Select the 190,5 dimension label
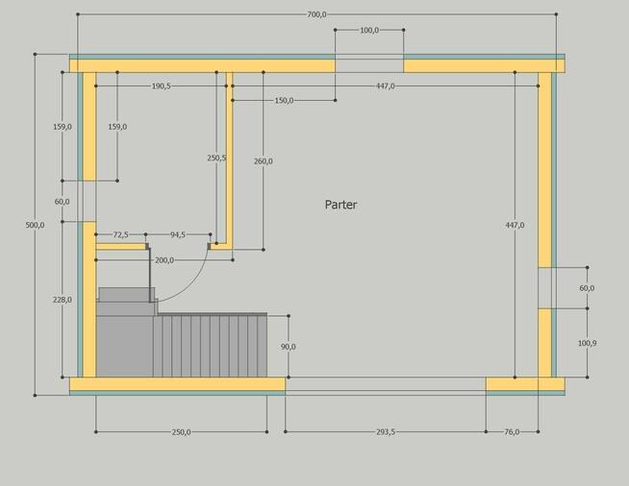Image resolution: width=629 pixels, height=486 pixels. pyautogui.click(x=162, y=86)
